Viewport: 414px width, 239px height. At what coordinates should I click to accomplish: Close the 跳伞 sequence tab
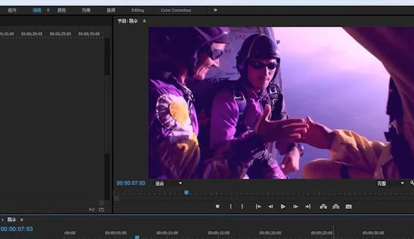3,220
